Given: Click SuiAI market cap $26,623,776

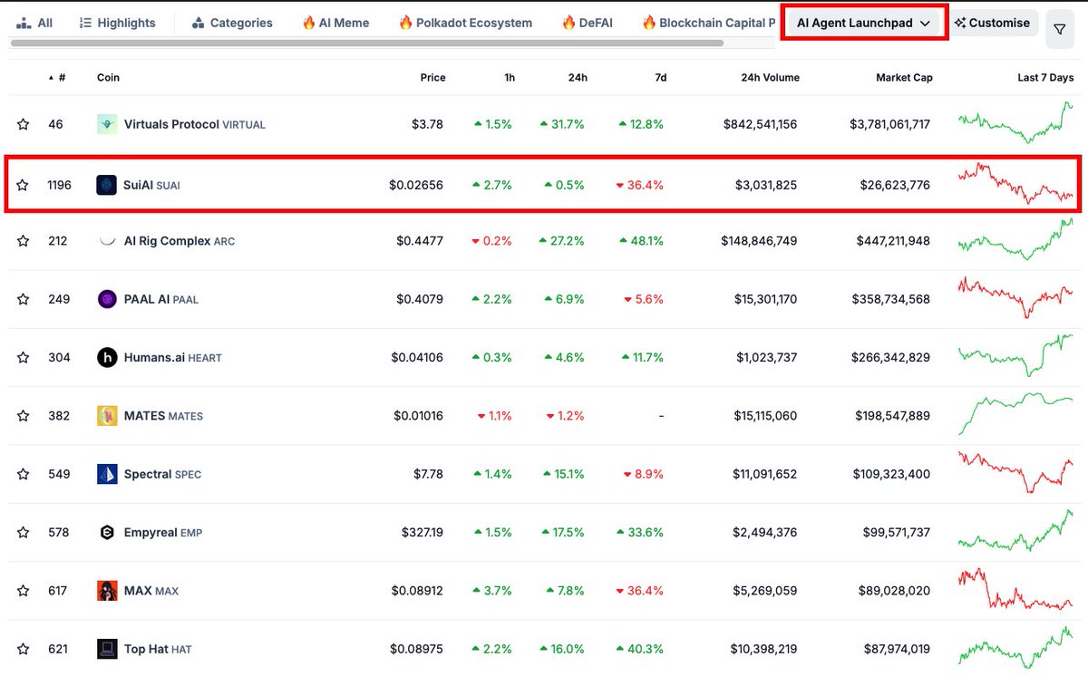Looking at the screenshot, I should [x=895, y=185].
